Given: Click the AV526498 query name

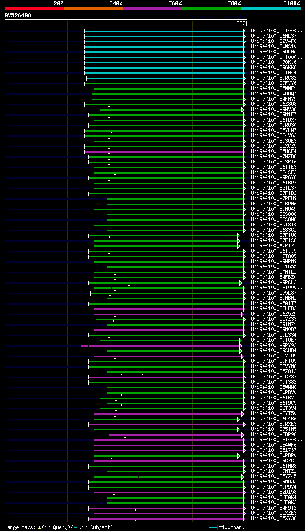Looking at the screenshot, I should (18, 15).
